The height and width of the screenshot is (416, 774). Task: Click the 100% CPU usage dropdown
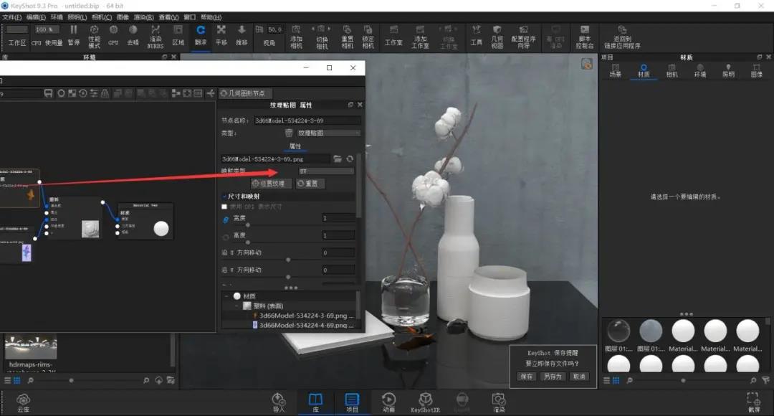[x=47, y=29]
